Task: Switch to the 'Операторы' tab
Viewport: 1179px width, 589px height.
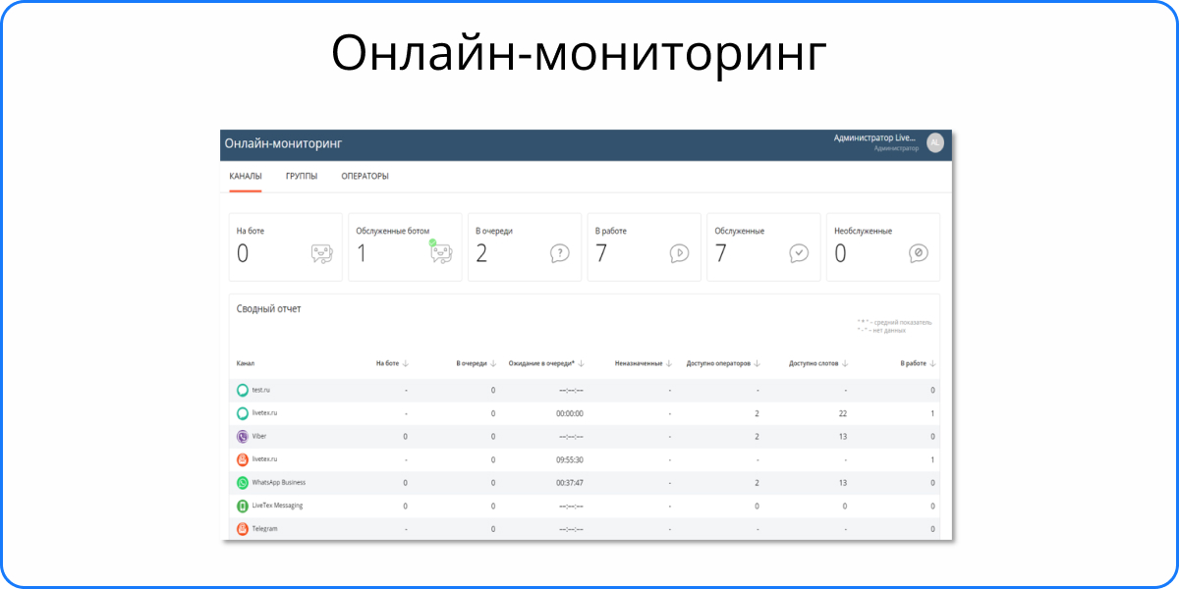Action: (x=365, y=177)
